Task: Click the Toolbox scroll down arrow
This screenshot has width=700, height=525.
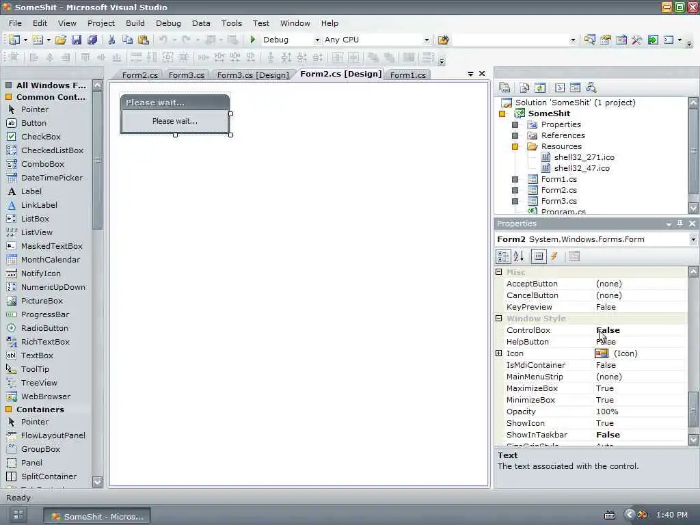Action: click(x=97, y=482)
